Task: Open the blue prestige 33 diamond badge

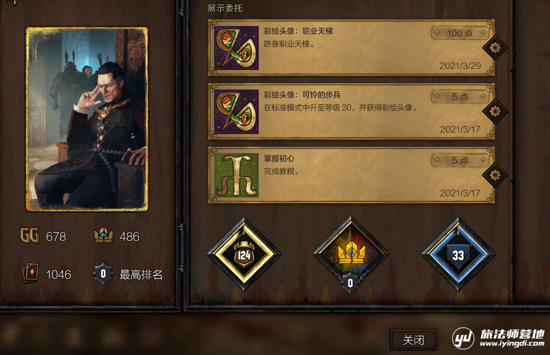Action: tap(458, 253)
